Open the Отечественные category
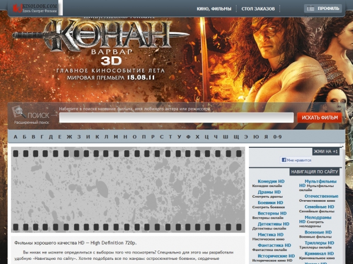The height and width of the screenshot is (264, 353). point(321,196)
